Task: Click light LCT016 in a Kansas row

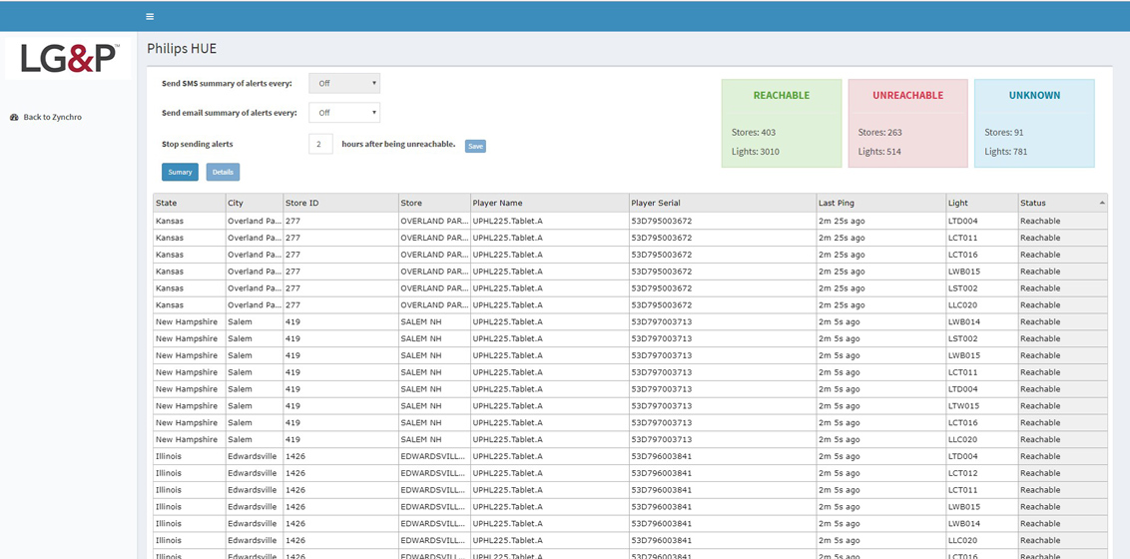Action: pos(981,255)
